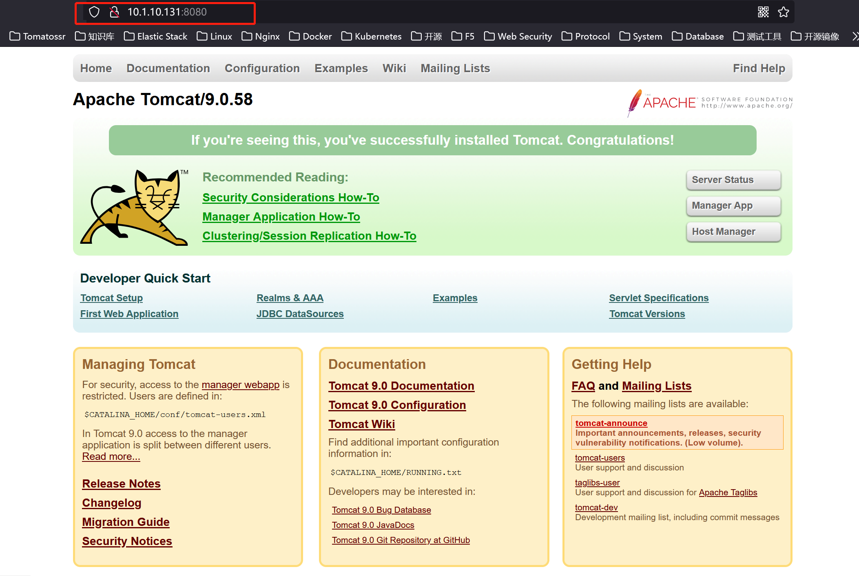Viewport: 859px width, 576px height.
Task: Open the Servlet Specifications link
Action: pyautogui.click(x=659, y=298)
